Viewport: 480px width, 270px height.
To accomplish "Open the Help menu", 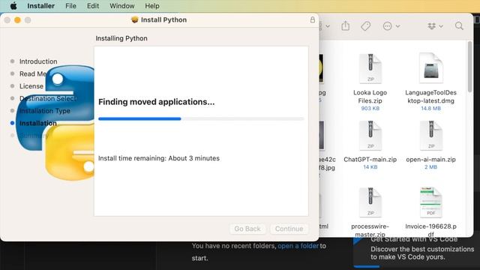I will [152, 6].
